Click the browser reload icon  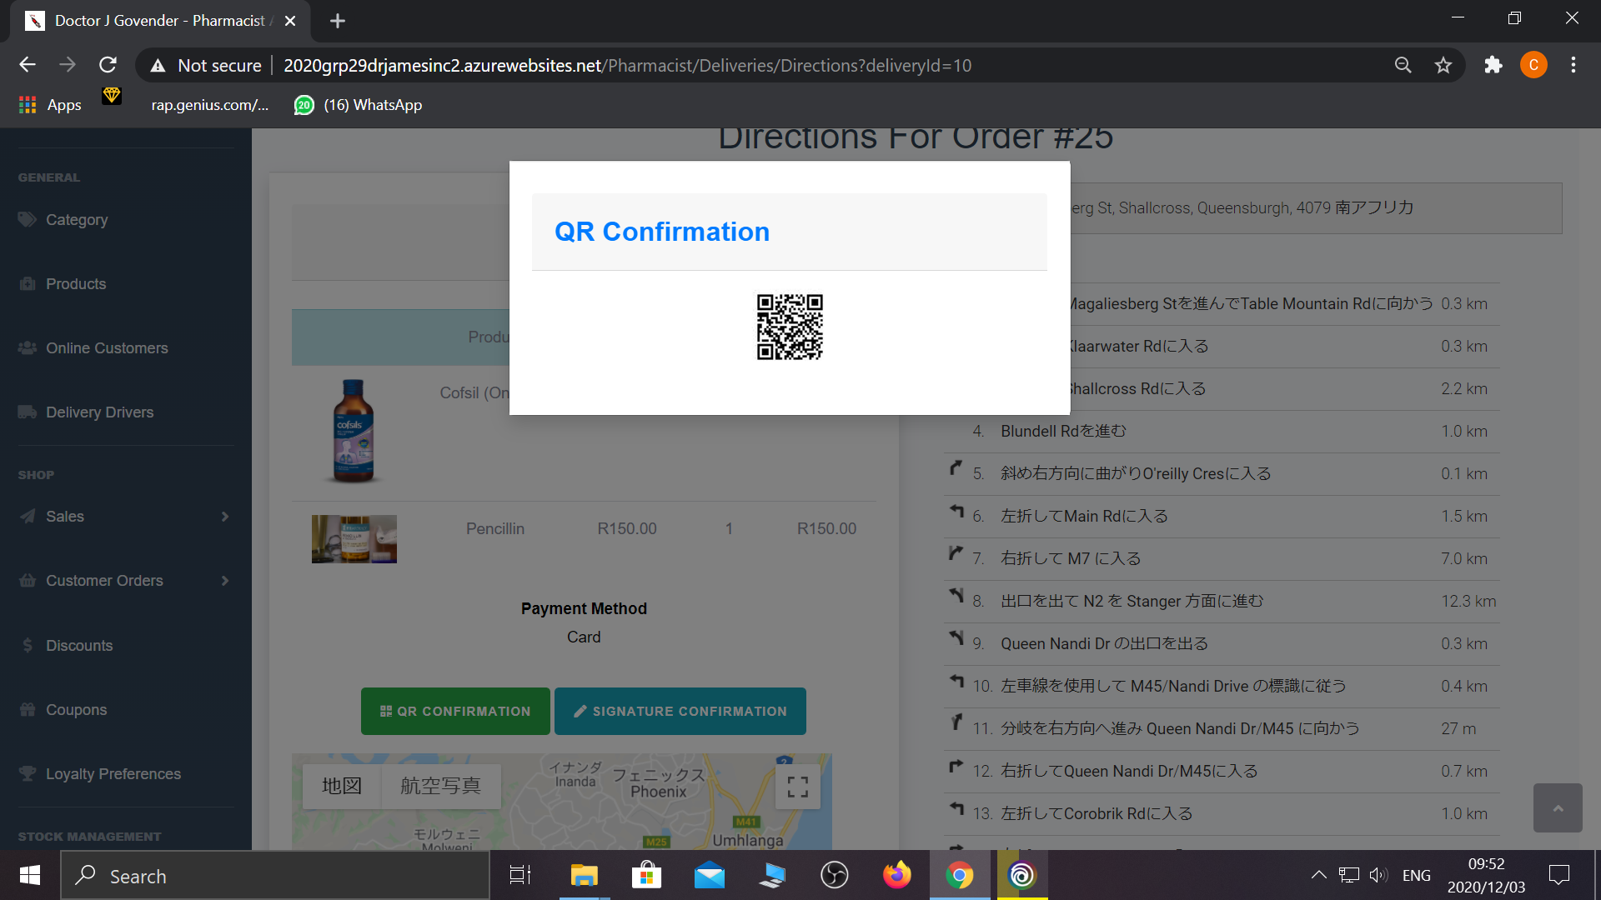point(108,65)
